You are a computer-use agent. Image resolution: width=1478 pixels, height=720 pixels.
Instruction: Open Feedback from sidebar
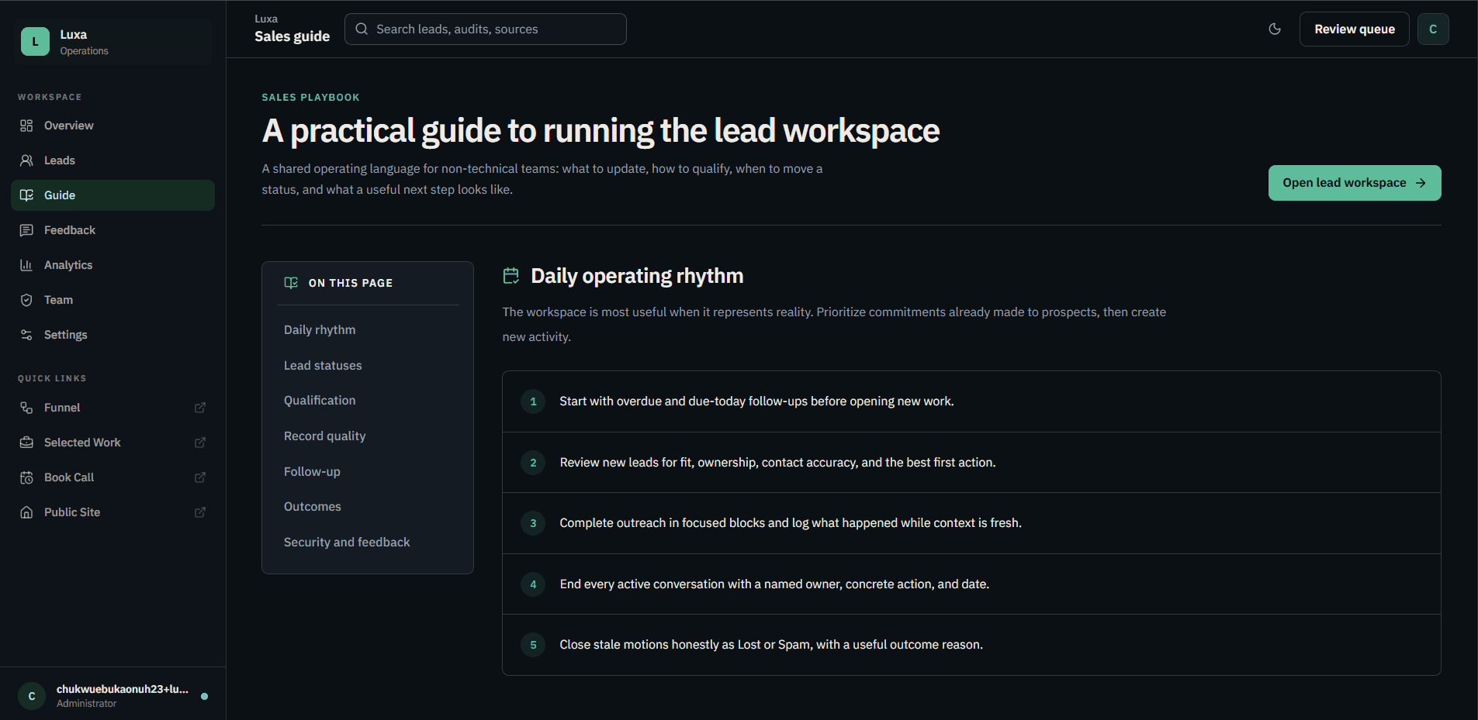point(112,230)
